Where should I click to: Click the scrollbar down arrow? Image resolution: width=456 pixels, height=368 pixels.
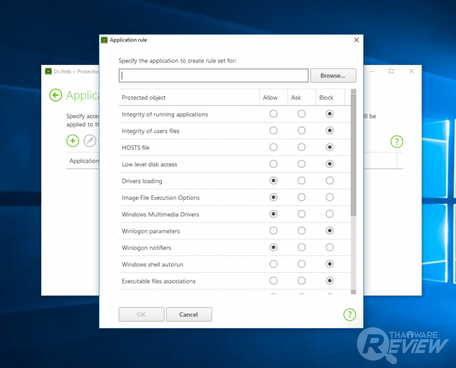353,292
